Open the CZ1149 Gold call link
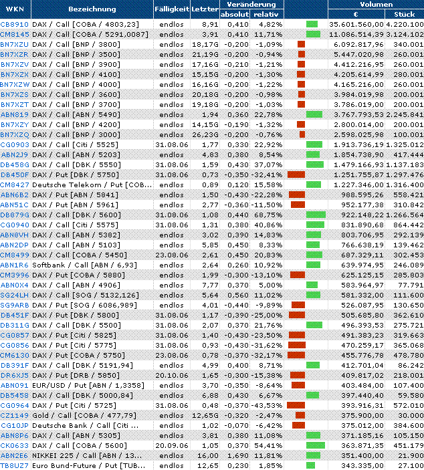 pos(15,416)
